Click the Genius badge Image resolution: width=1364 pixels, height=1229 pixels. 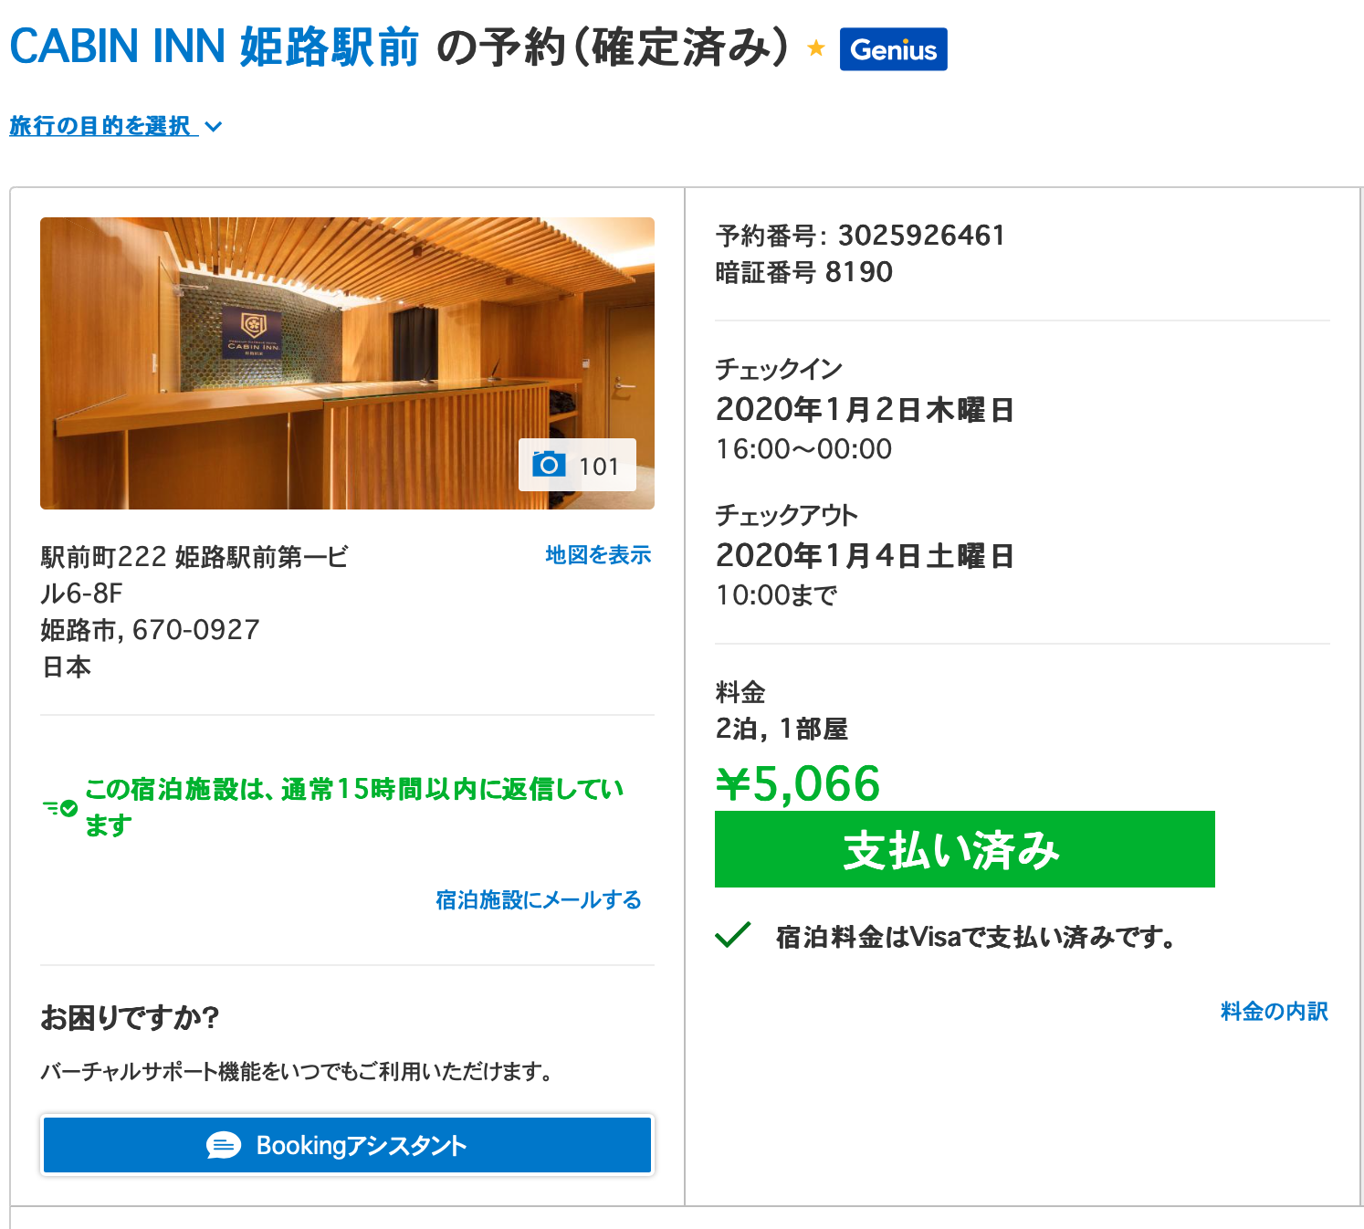tap(893, 49)
